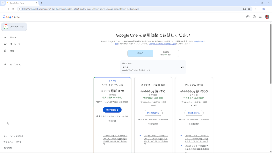The image size is (272, 153).
Task: Go forward with the browser forward arrow
Action: (8, 9)
